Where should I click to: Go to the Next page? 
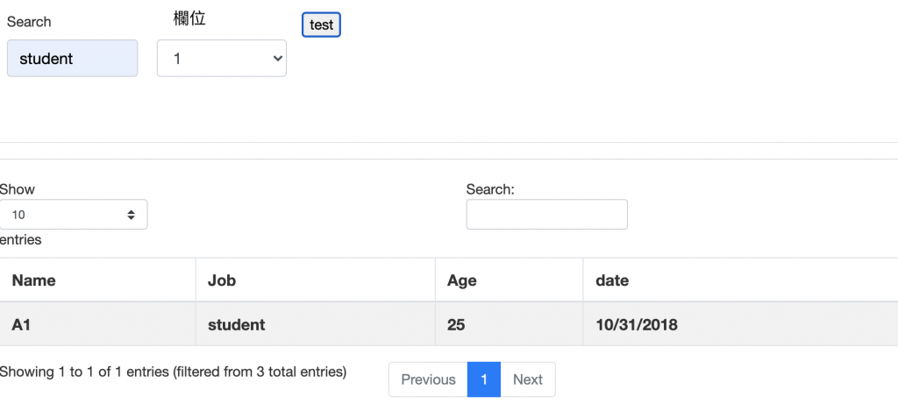point(528,379)
